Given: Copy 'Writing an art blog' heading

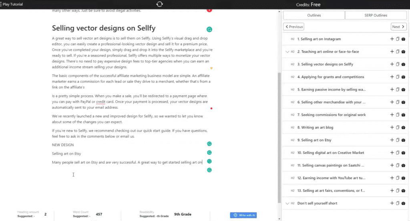Looking at the screenshot, I should pos(398,127).
